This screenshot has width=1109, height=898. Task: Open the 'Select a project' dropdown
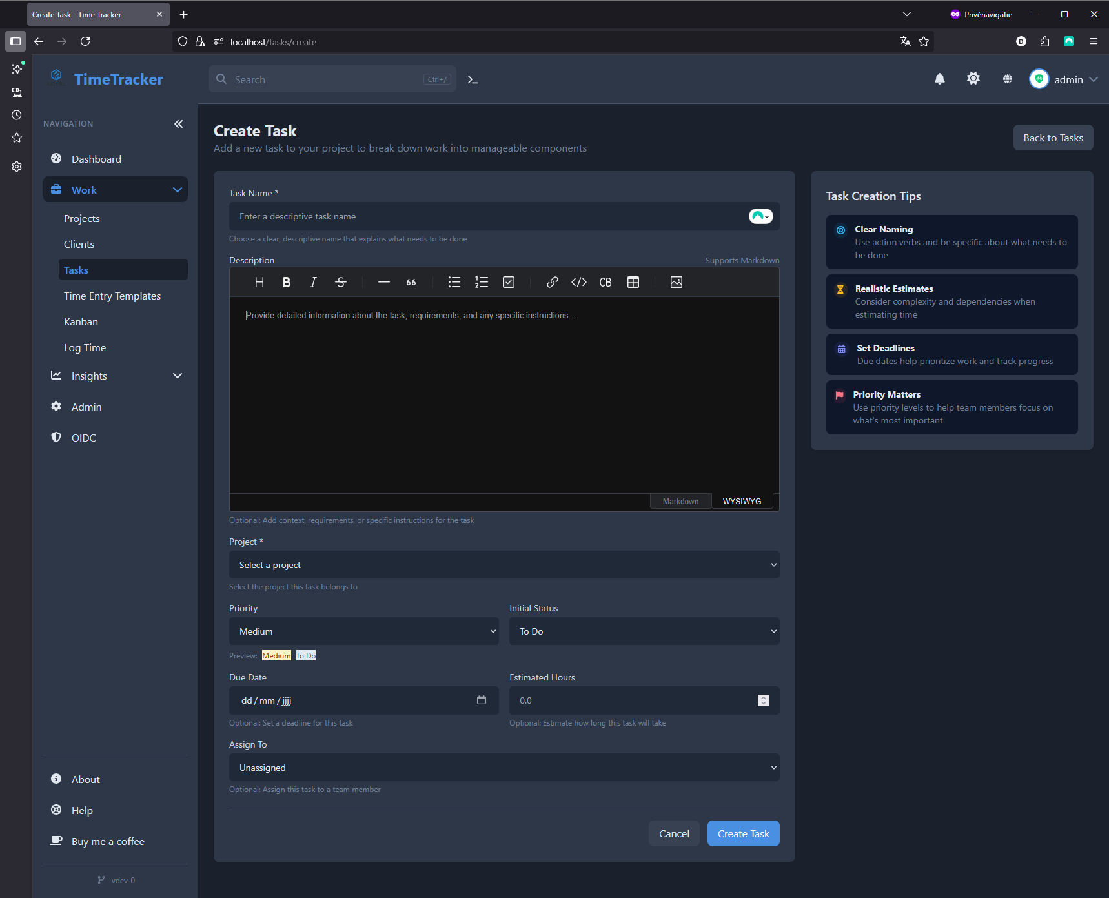pos(504,564)
